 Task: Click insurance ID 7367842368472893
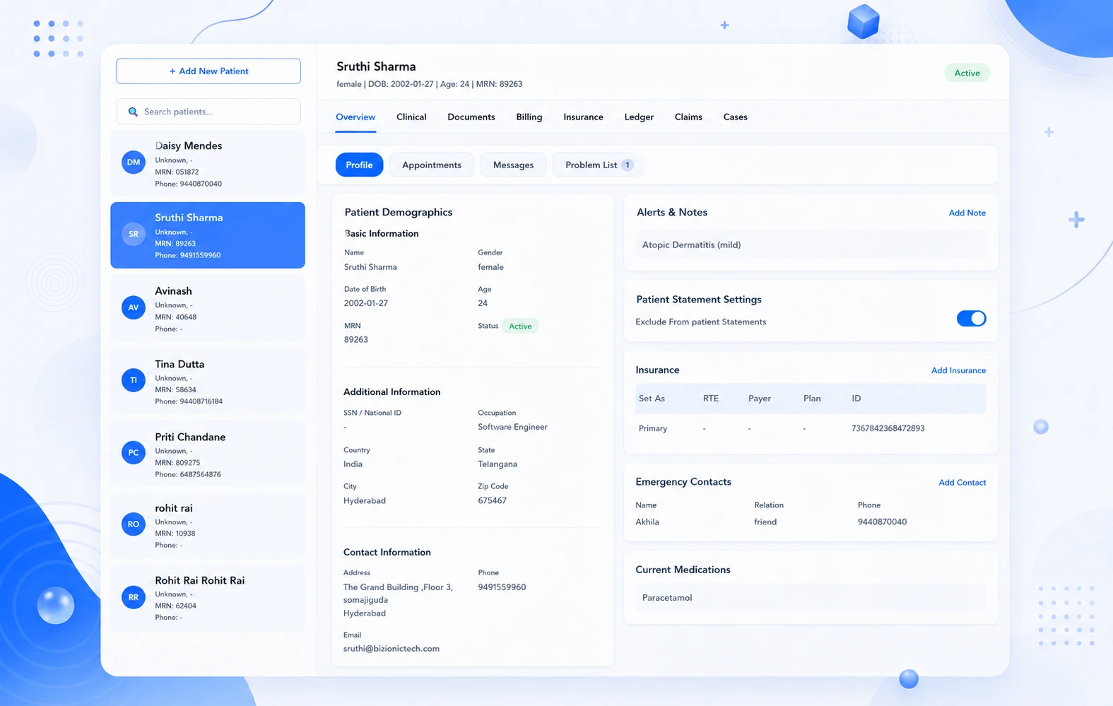pos(888,428)
